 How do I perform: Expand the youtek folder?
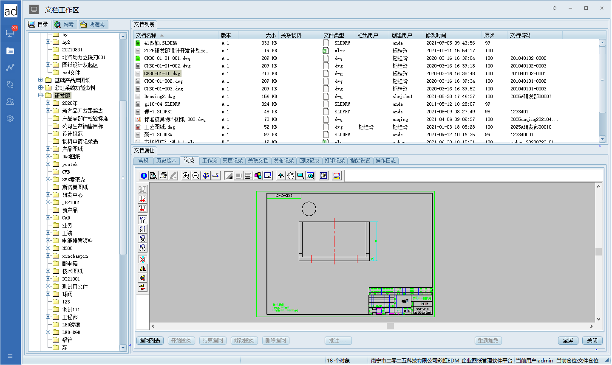[x=48, y=164]
